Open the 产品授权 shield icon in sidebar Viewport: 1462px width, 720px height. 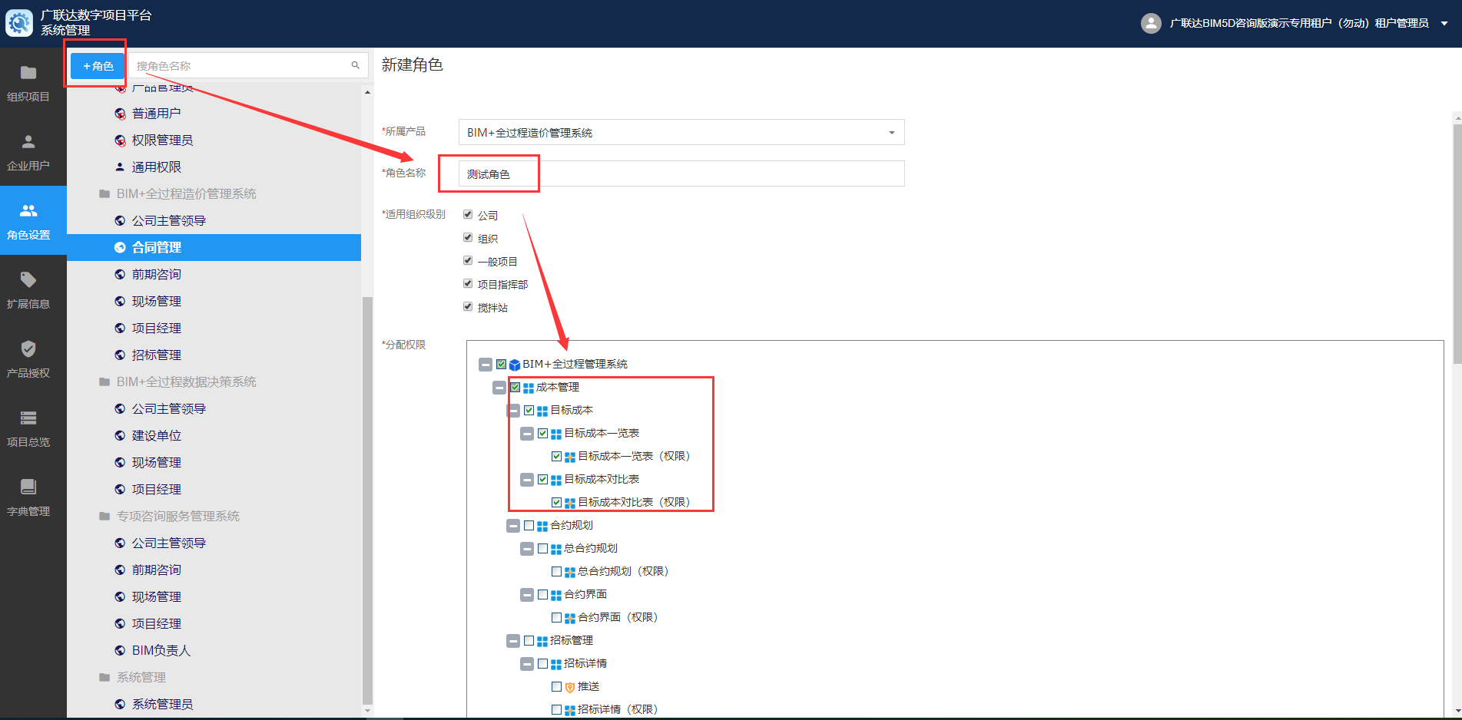[x=28, y=348]
